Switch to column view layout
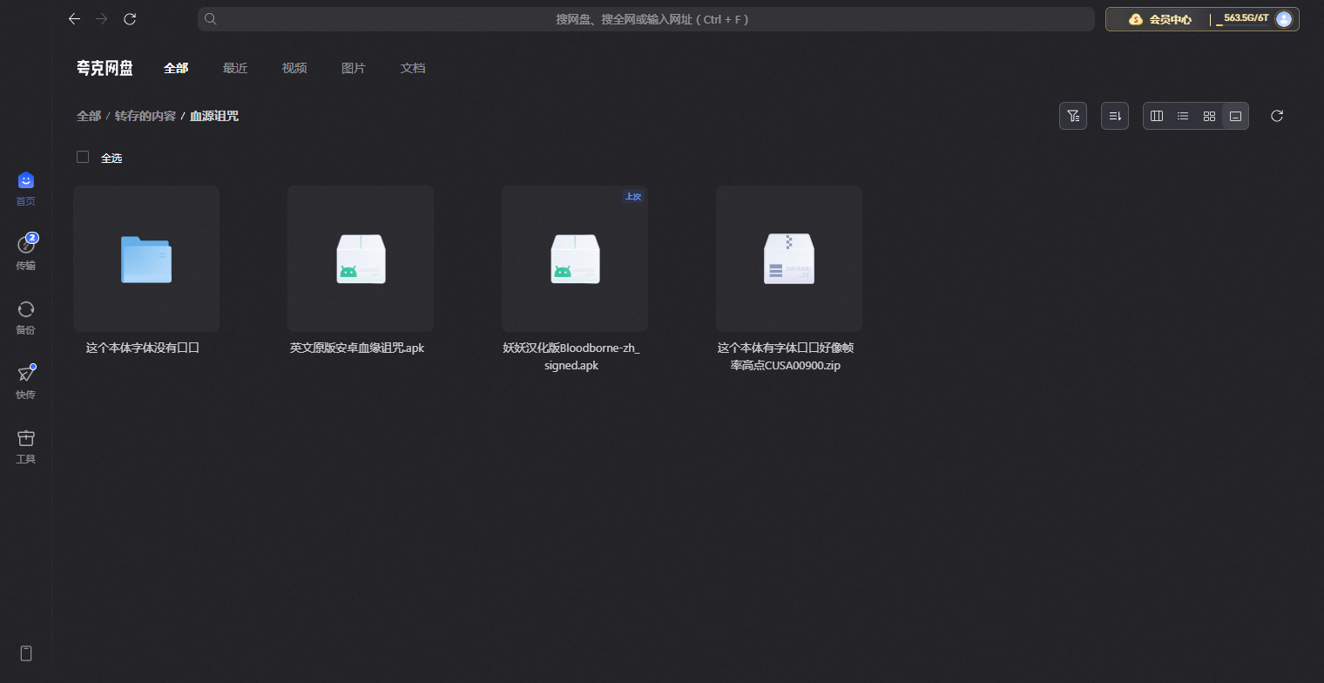The width and height of the screenshot is (1324, 683). pos(1157,116)
